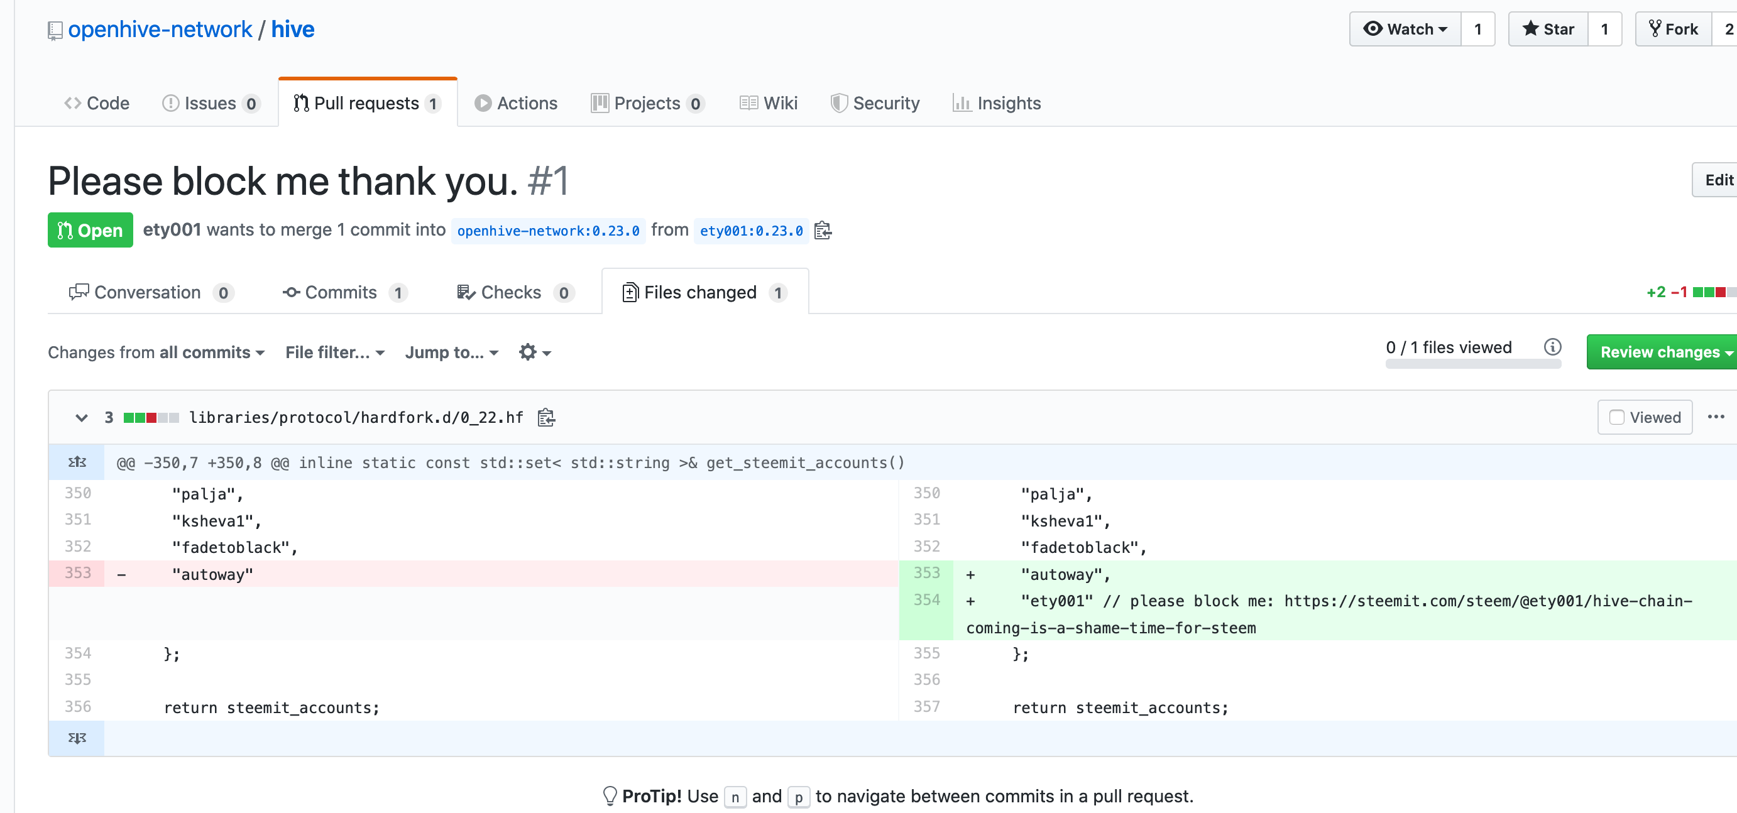Image resolution: width=1737 pixels, height=813 pixels.
Task: Collapse the 0_22.hf file diff
Action: (82, 418)
